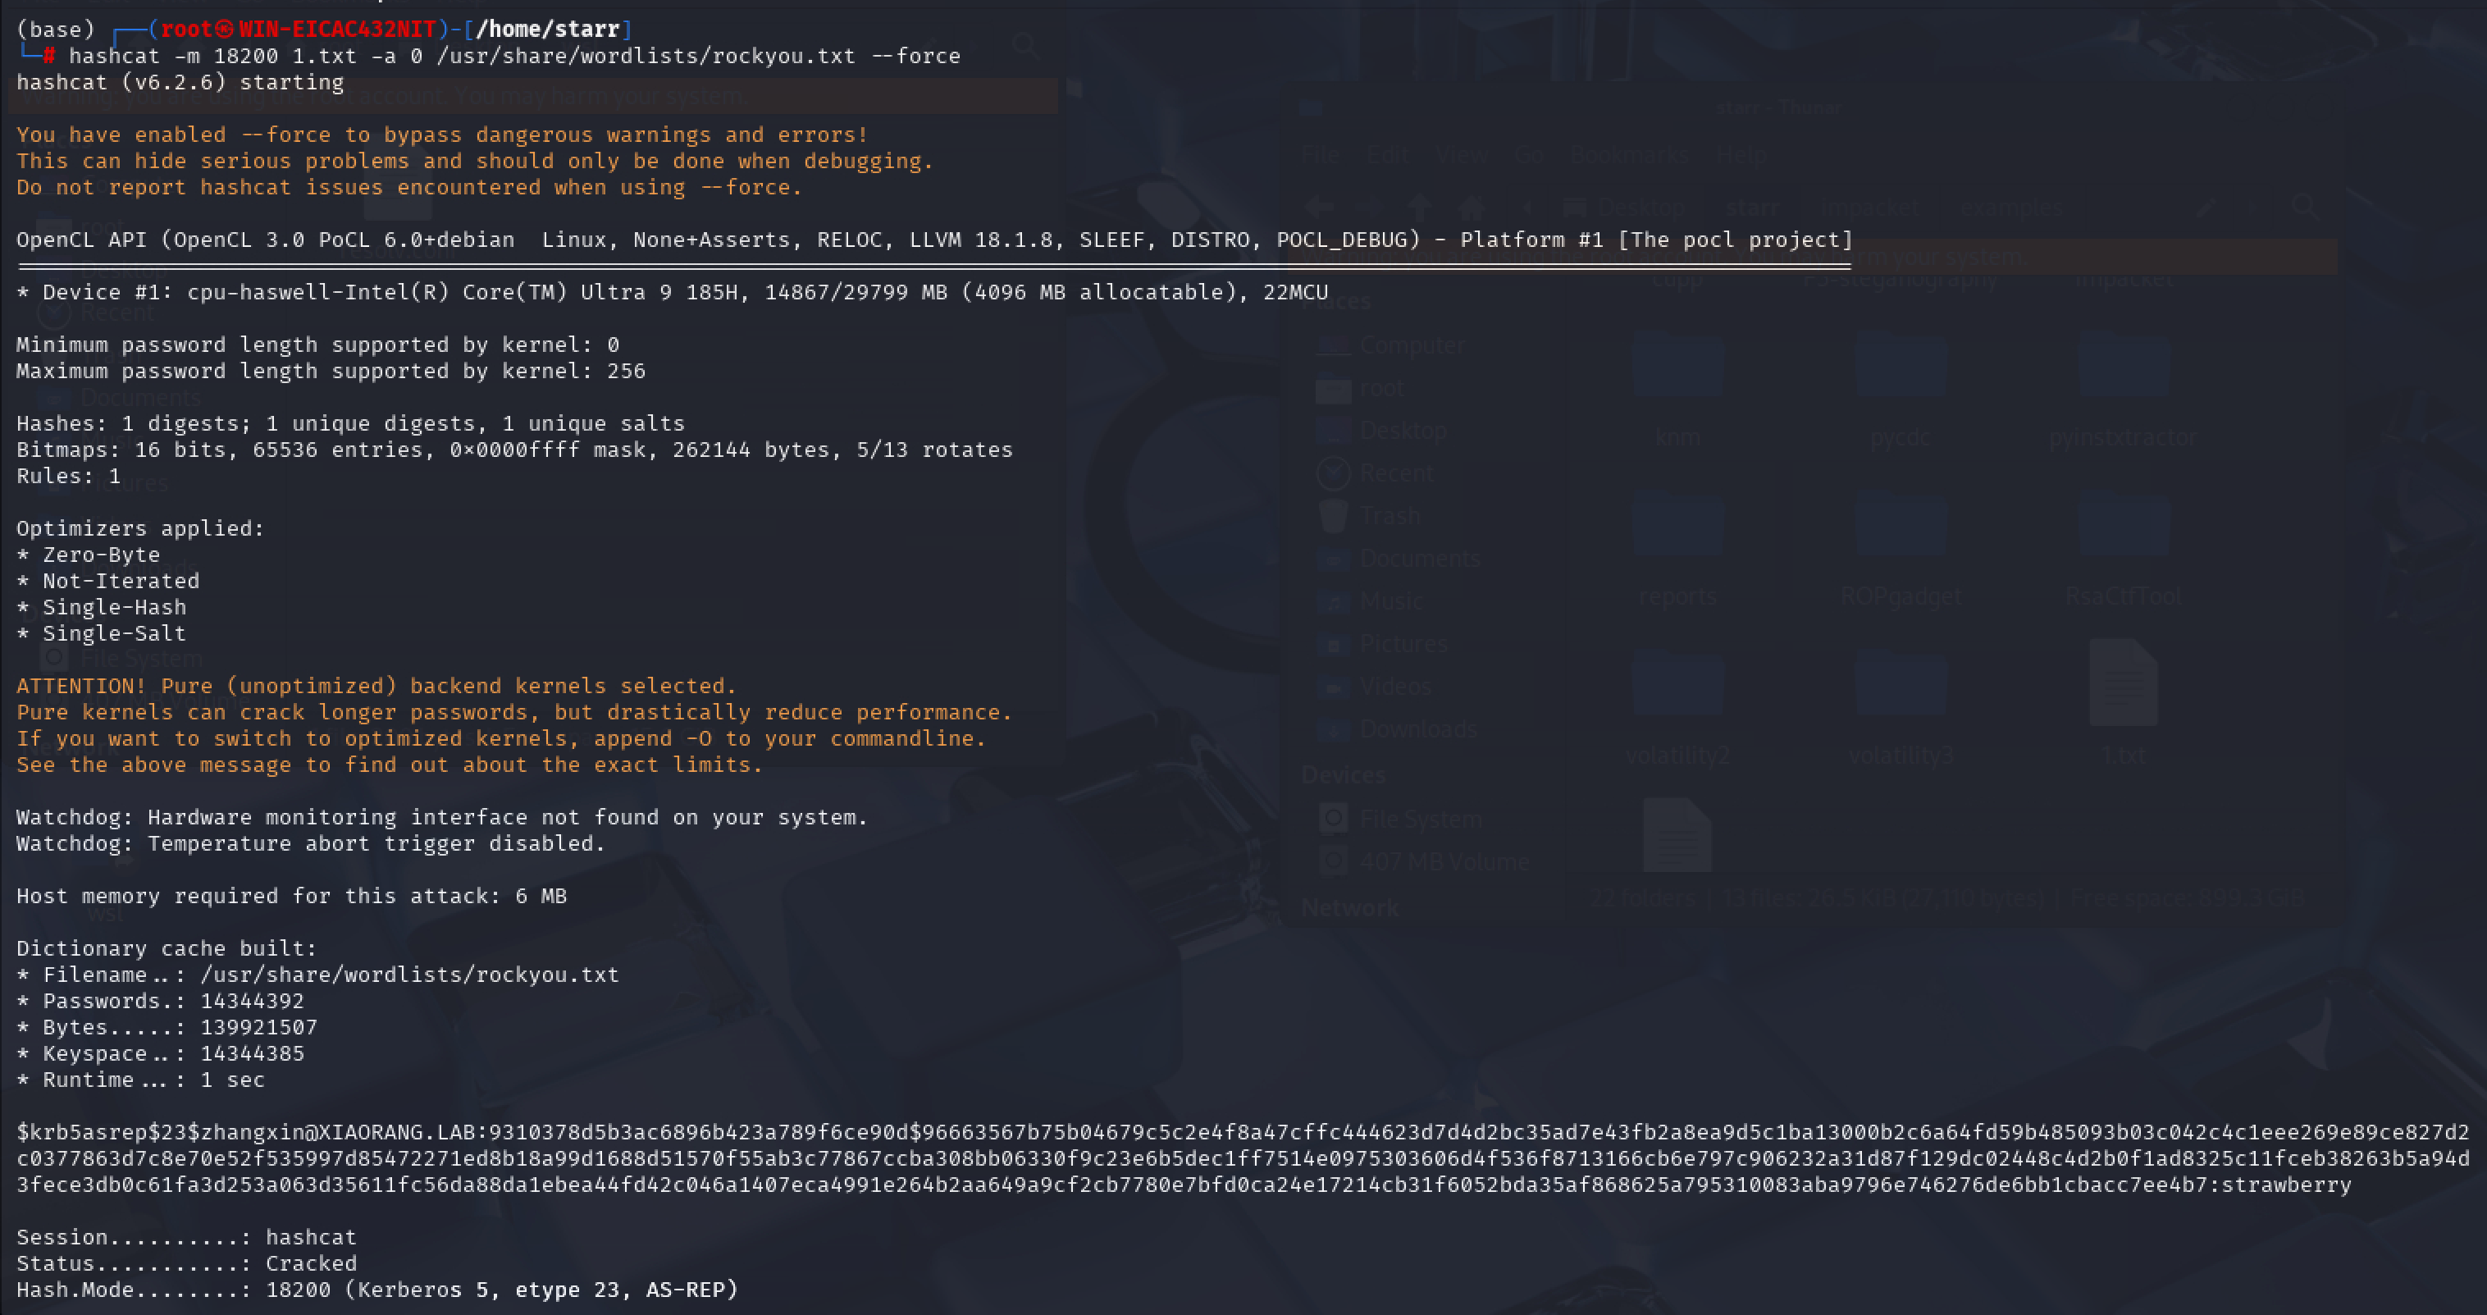
Task: Click 'Watchdog: Temperature abort trigger disabled.'
Action: [311, 844]
